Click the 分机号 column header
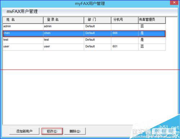Viewport: 180px width, 139px height. tap(125, 20)
